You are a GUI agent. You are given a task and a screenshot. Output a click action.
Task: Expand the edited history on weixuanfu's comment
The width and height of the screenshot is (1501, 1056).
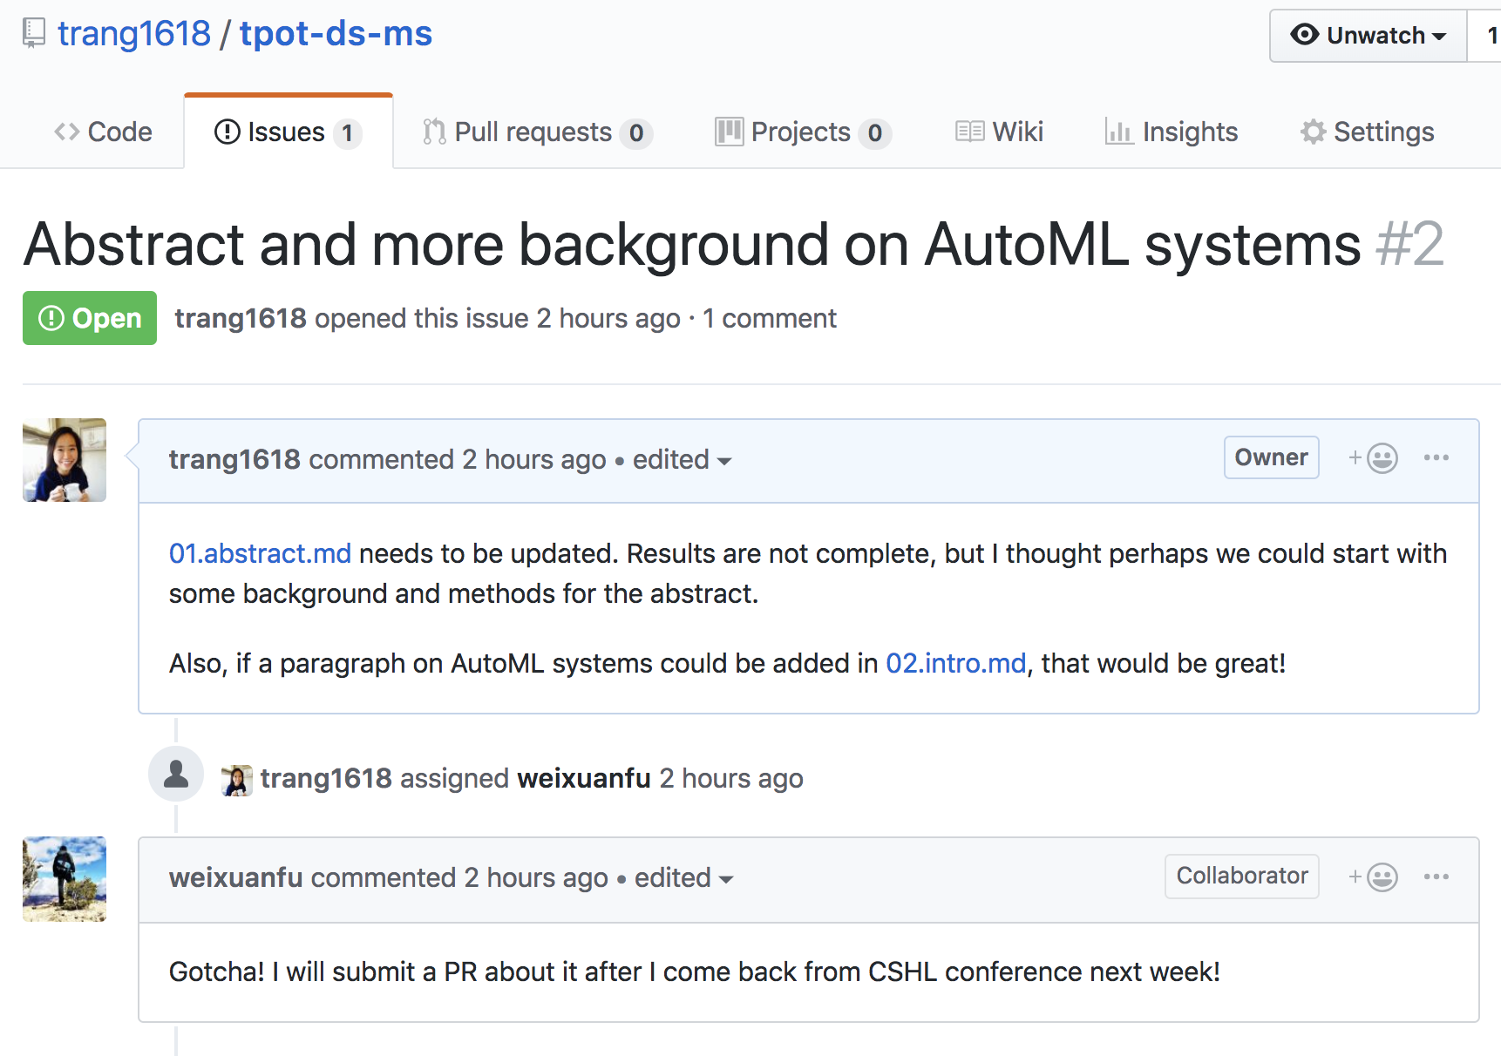tap(684, 877)
